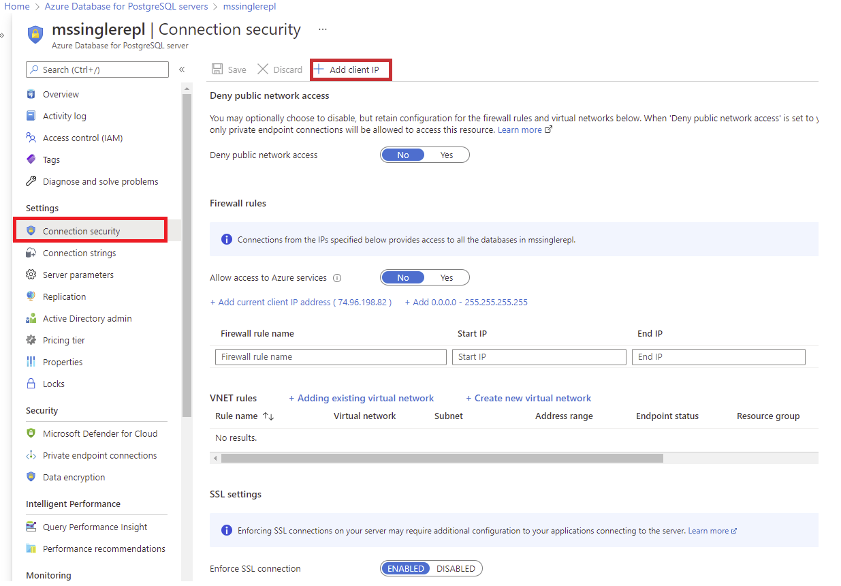Click the sidebar vertical scrollbar
Viewport: 841px width, 586px height.
point(187,256)
